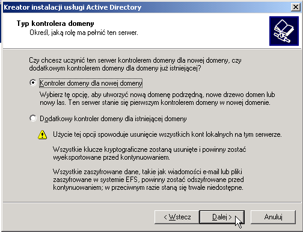Continue with the Dalej button
This screenshot has height=232, width=303.
coord(222,217)
